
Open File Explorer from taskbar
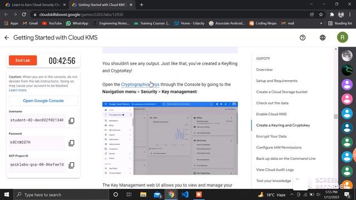point(143,194)
